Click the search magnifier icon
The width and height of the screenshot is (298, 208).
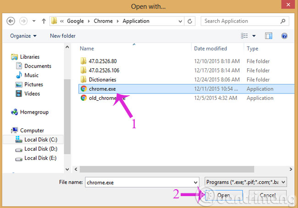pyautogui.click(x=283, y=21)
